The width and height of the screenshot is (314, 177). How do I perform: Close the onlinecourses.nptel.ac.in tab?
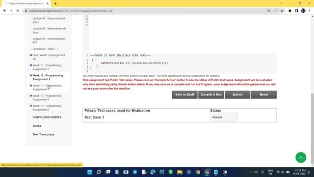pyautogui.click(x=48, y=3)
